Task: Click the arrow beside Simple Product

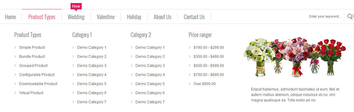Action: coord(15,48)
